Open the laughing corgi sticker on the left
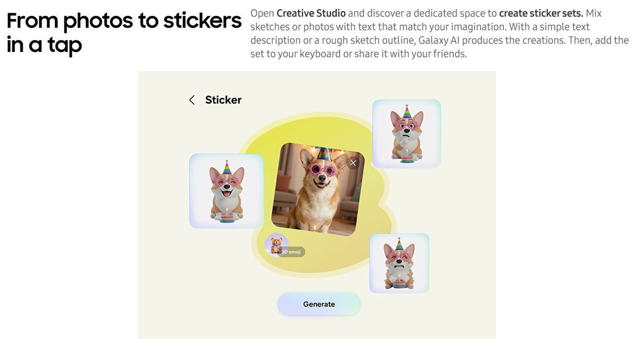The width and height of the screenshot is (634, 339). click(226, 191)
